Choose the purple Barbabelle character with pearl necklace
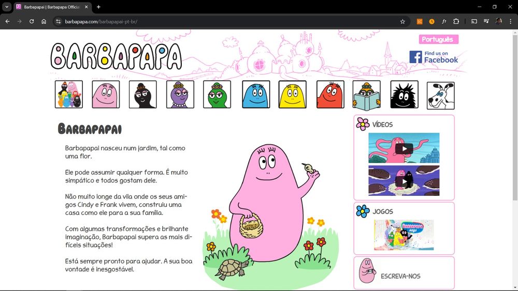 click(x=180, y=94)
